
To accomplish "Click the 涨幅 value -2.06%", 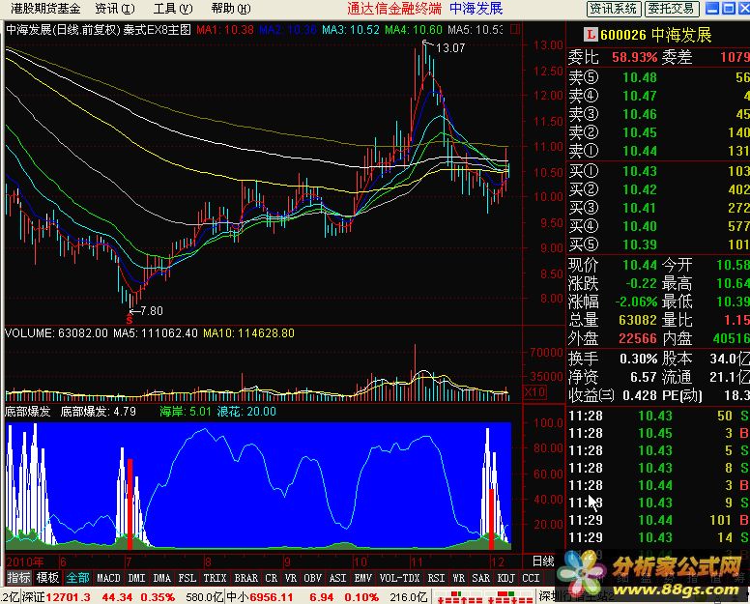I will pyautogui.click(x=636, y=302).
